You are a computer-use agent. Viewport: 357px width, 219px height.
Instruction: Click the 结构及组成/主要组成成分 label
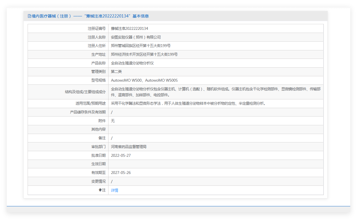click(x=85, y=92)
